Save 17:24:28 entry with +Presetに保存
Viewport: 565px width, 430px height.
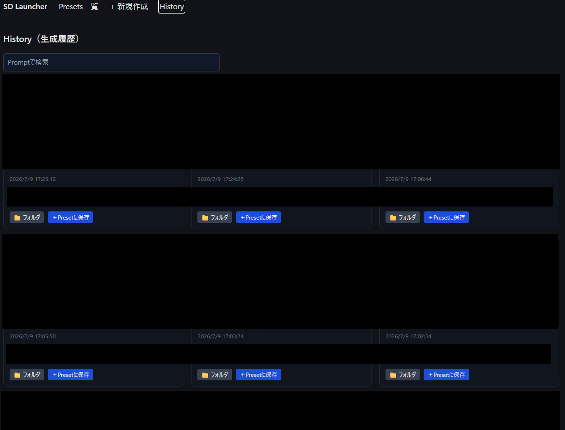coord(258,217)
